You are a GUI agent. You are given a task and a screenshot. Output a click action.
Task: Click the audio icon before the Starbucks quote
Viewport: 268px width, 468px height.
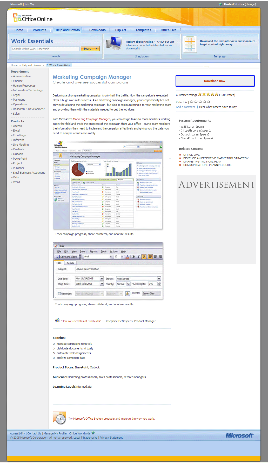pos(57,320)
